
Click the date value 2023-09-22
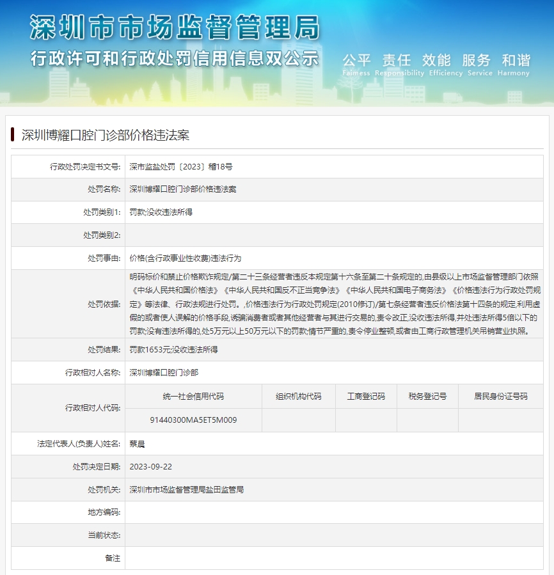150,467
